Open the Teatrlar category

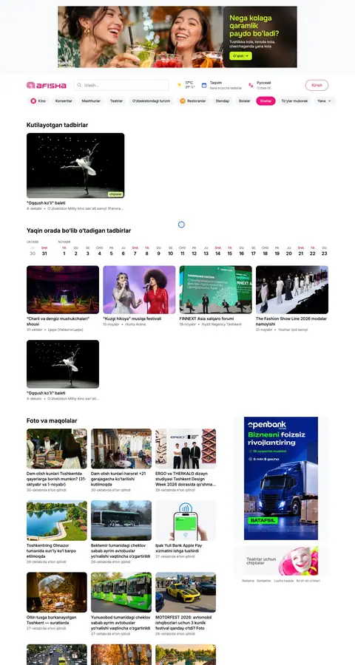[116, 101]
